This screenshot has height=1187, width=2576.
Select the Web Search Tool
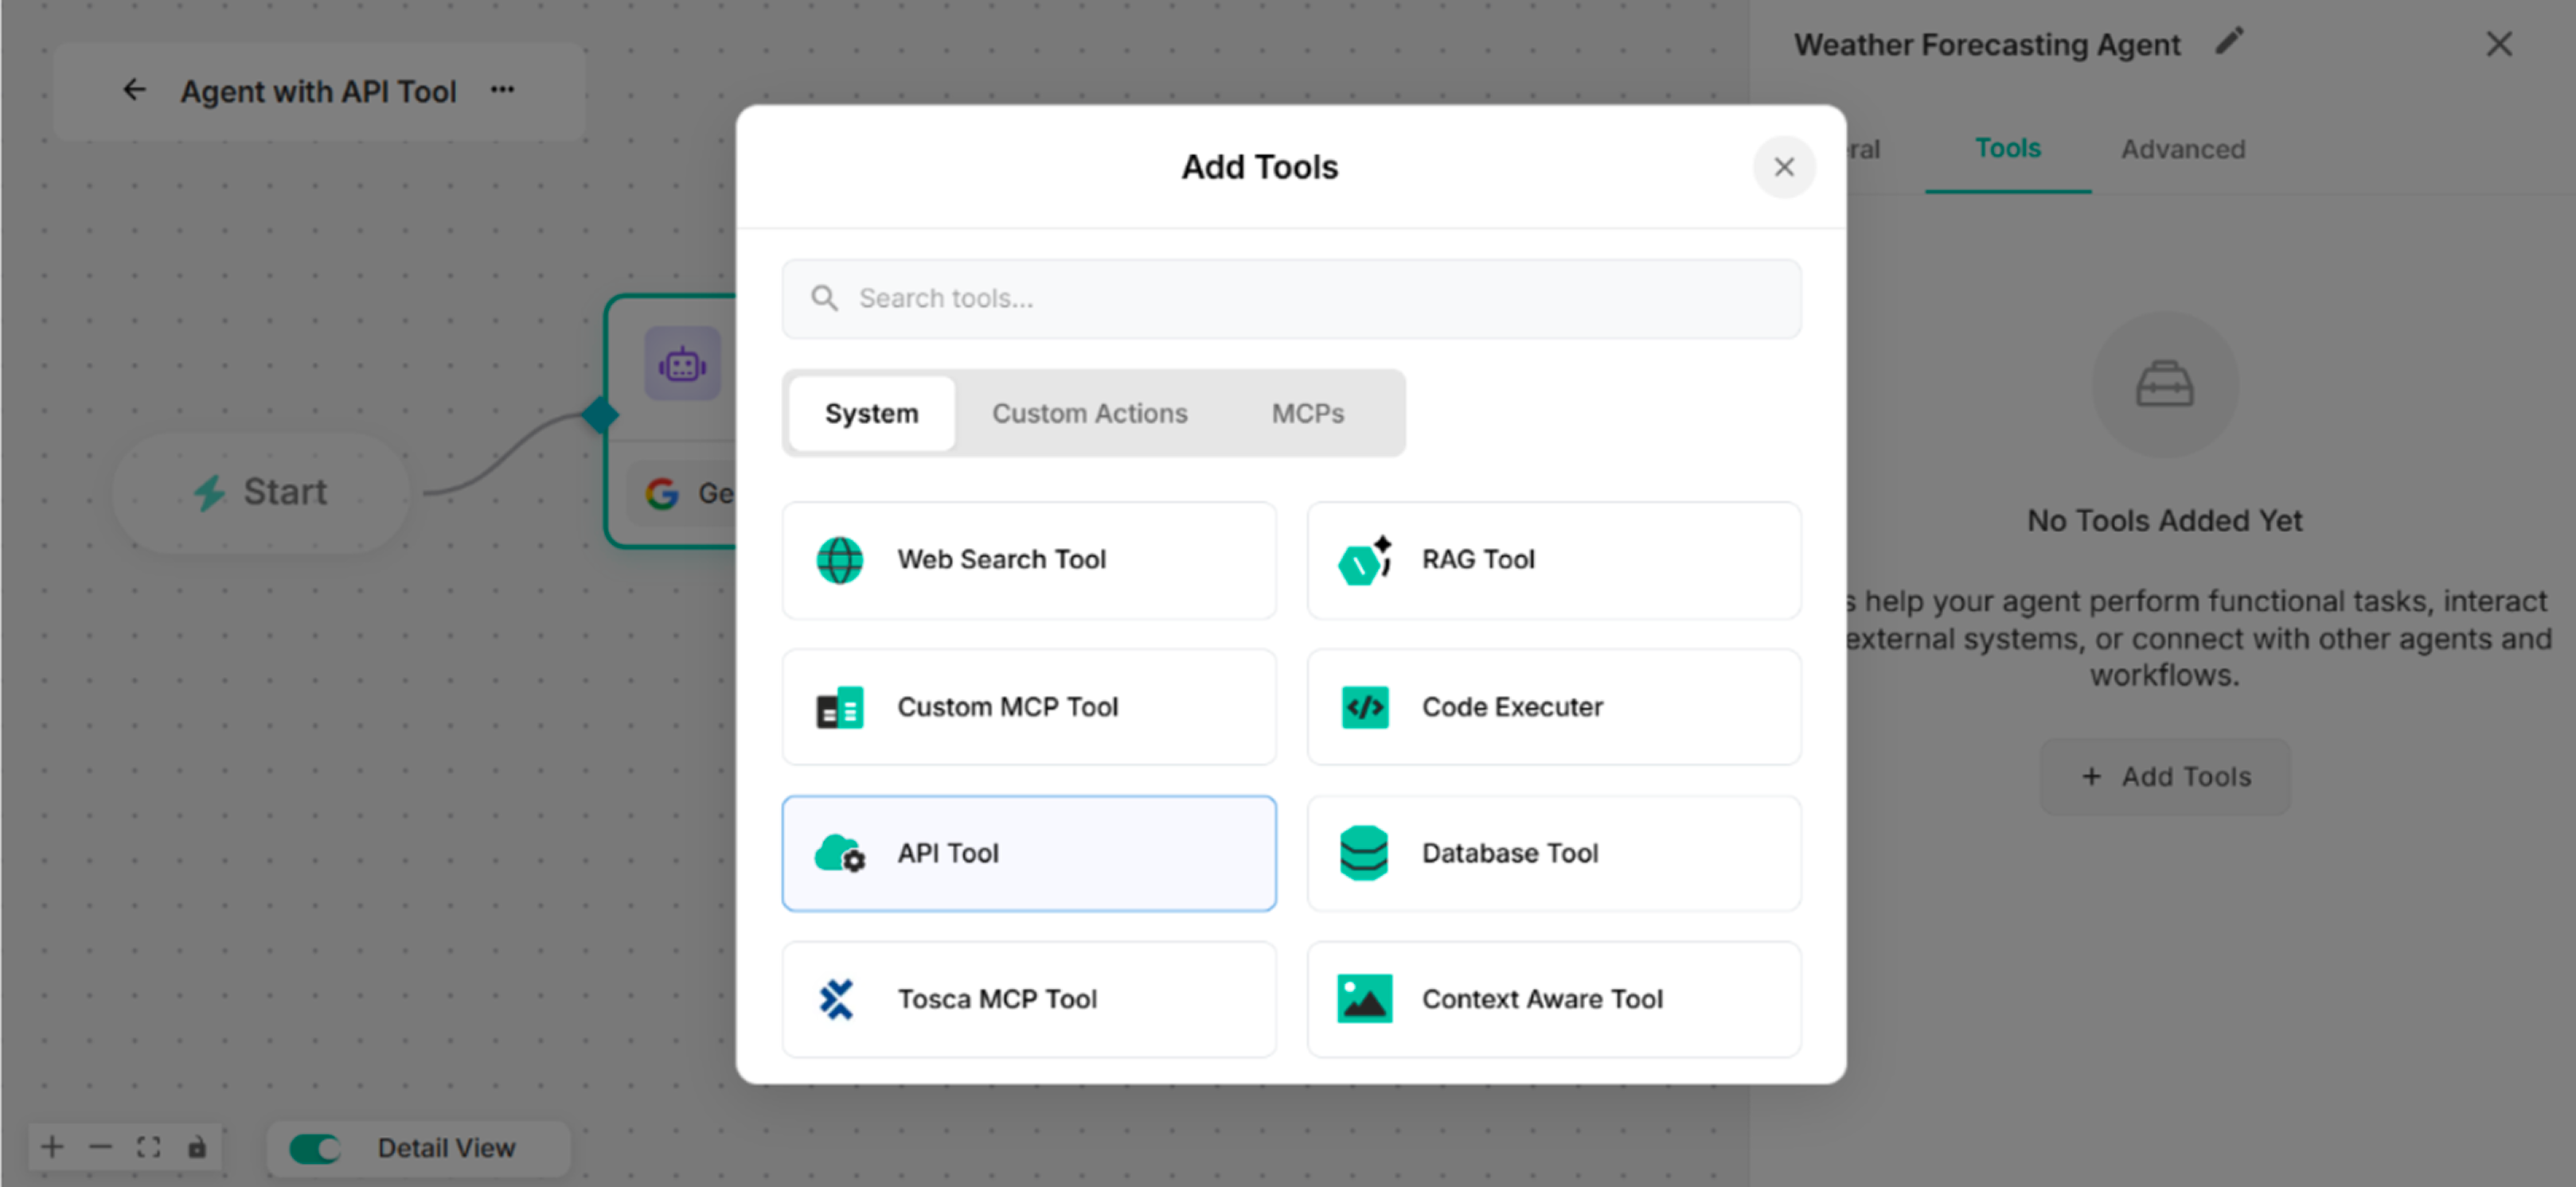pos(1029,559)
